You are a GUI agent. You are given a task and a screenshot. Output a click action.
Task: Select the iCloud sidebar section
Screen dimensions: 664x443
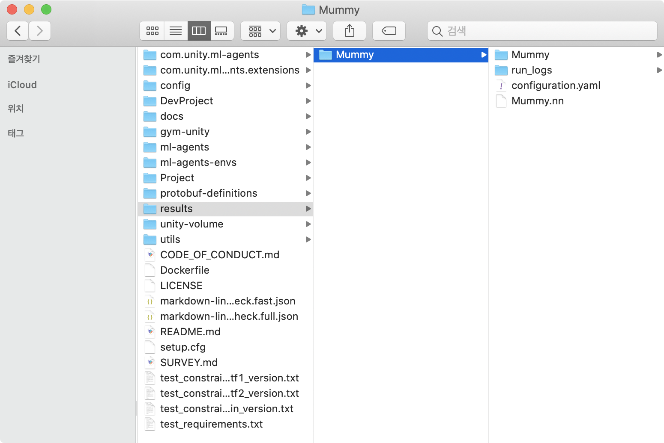pos(22,85)
